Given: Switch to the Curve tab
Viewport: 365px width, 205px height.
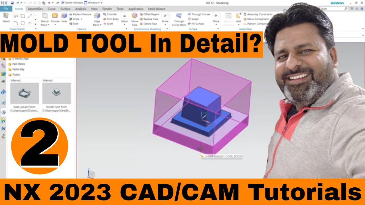Looking at the screenshot, I should (52, 9).
